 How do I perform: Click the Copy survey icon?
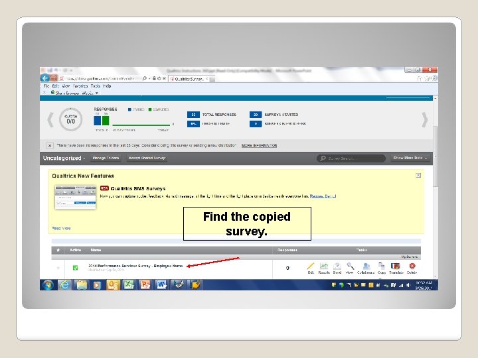(381, 266)
